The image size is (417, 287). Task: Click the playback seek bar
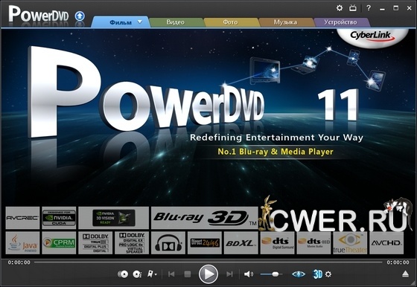coord(208,262)
